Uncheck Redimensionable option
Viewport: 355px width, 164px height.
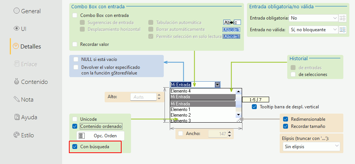tap(285, 119)
